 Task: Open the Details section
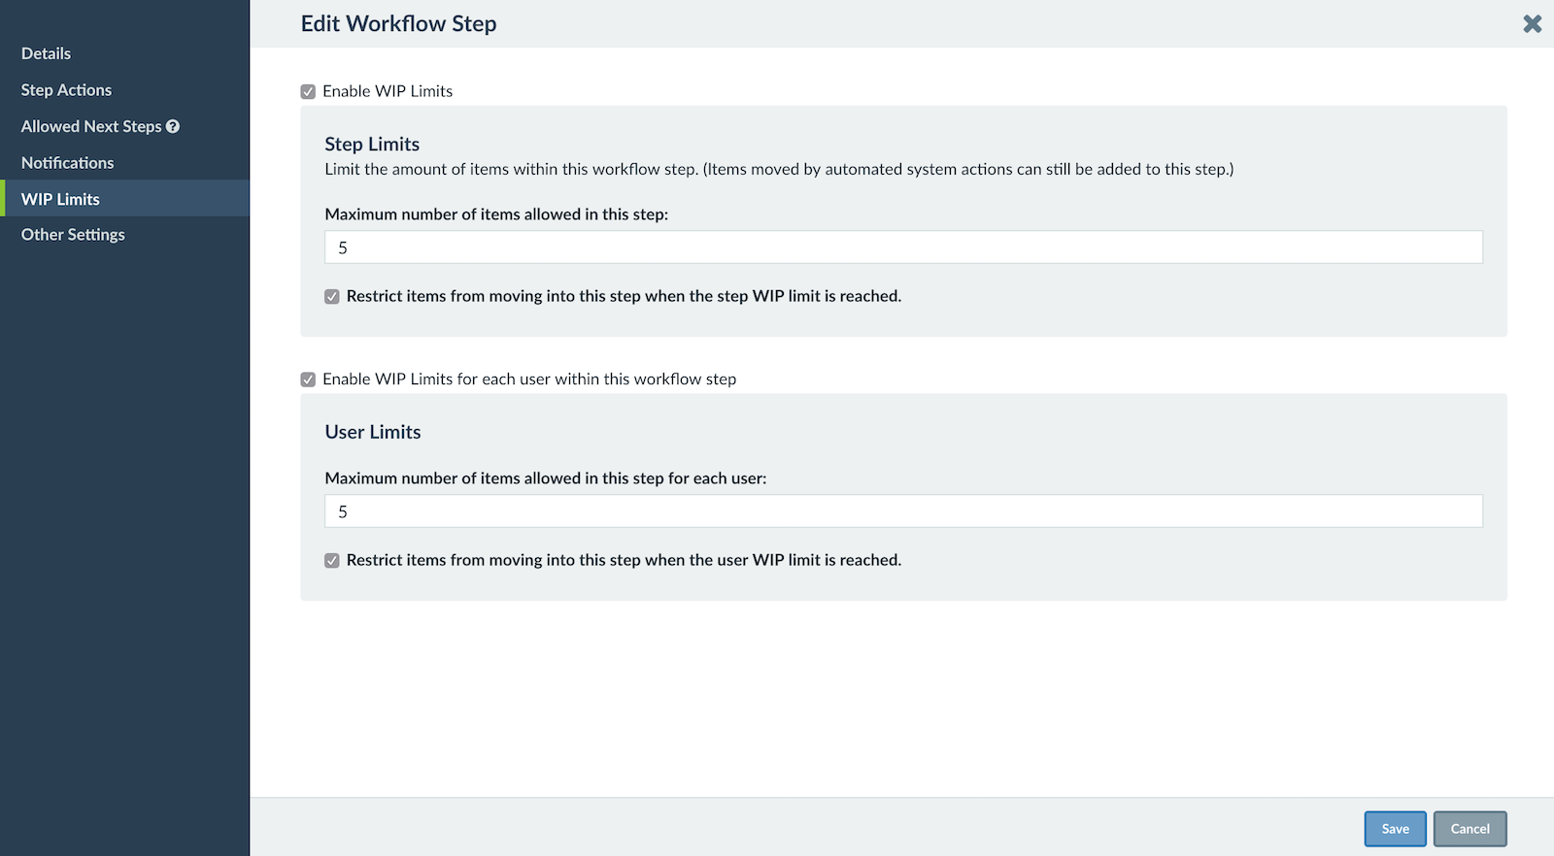46,53
